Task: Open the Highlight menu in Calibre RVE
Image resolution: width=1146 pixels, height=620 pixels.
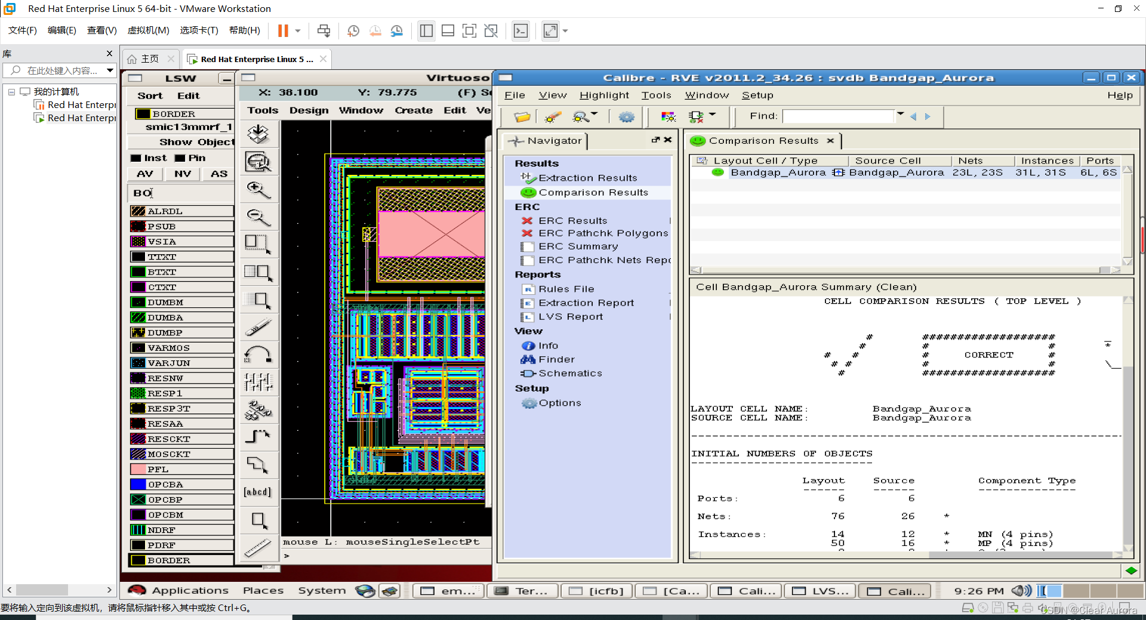Action: pyautogui.click(x=604, y=95)
